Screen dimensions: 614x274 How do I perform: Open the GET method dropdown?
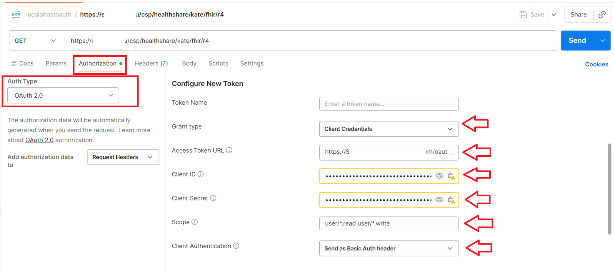pos(35,41)
